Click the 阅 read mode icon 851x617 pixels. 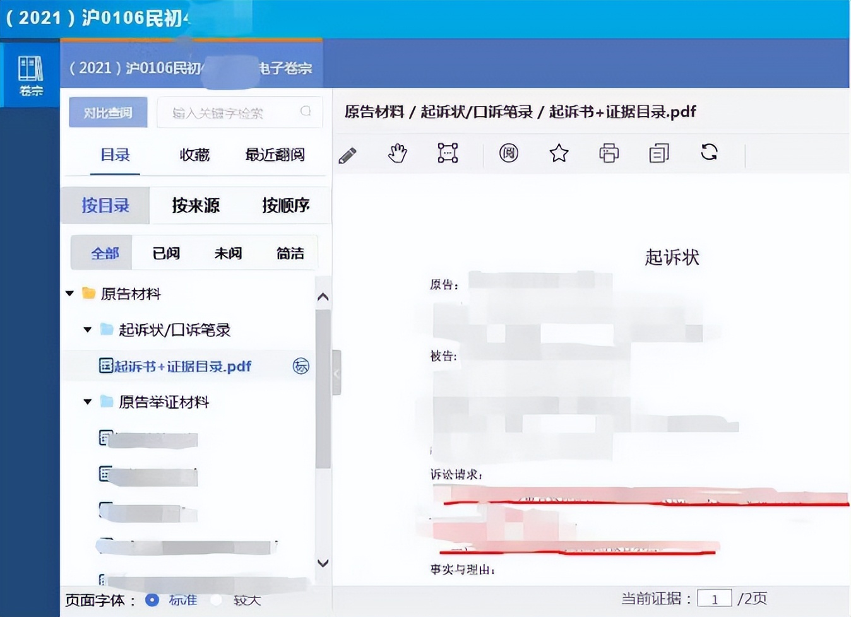tap(509, 153)
